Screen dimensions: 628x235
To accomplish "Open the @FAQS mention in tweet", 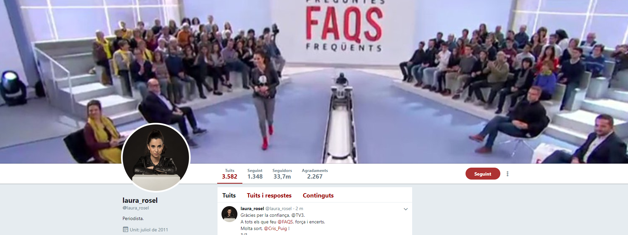I will (x=285, y=222).
